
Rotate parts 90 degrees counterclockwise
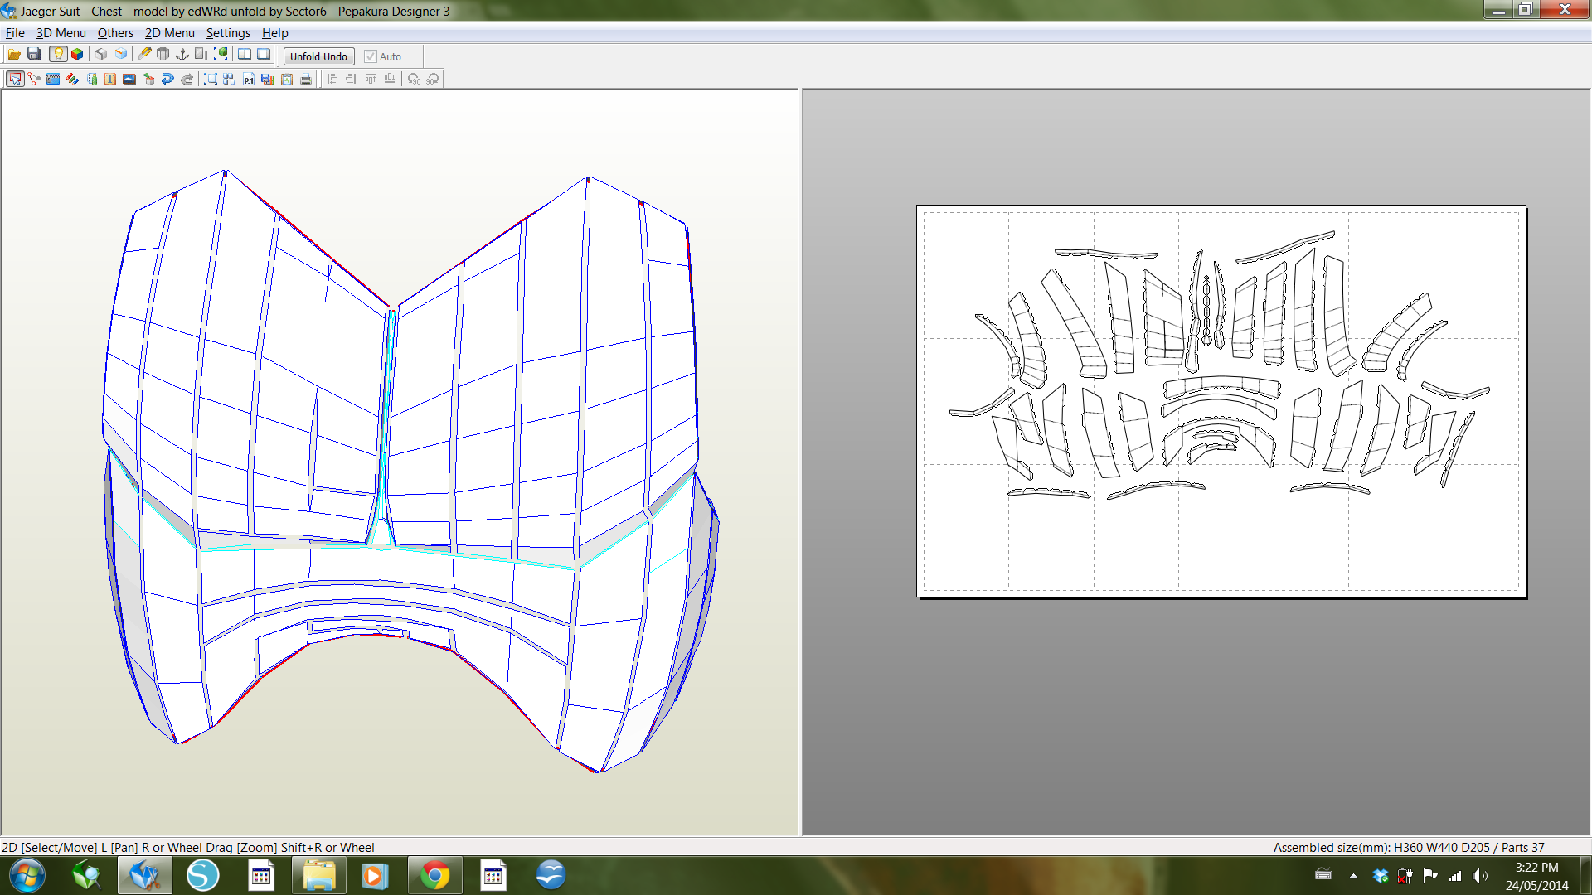pos(414,79)
